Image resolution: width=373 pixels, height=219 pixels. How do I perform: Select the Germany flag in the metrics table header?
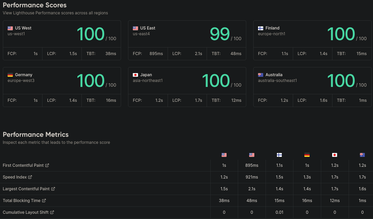307,155
